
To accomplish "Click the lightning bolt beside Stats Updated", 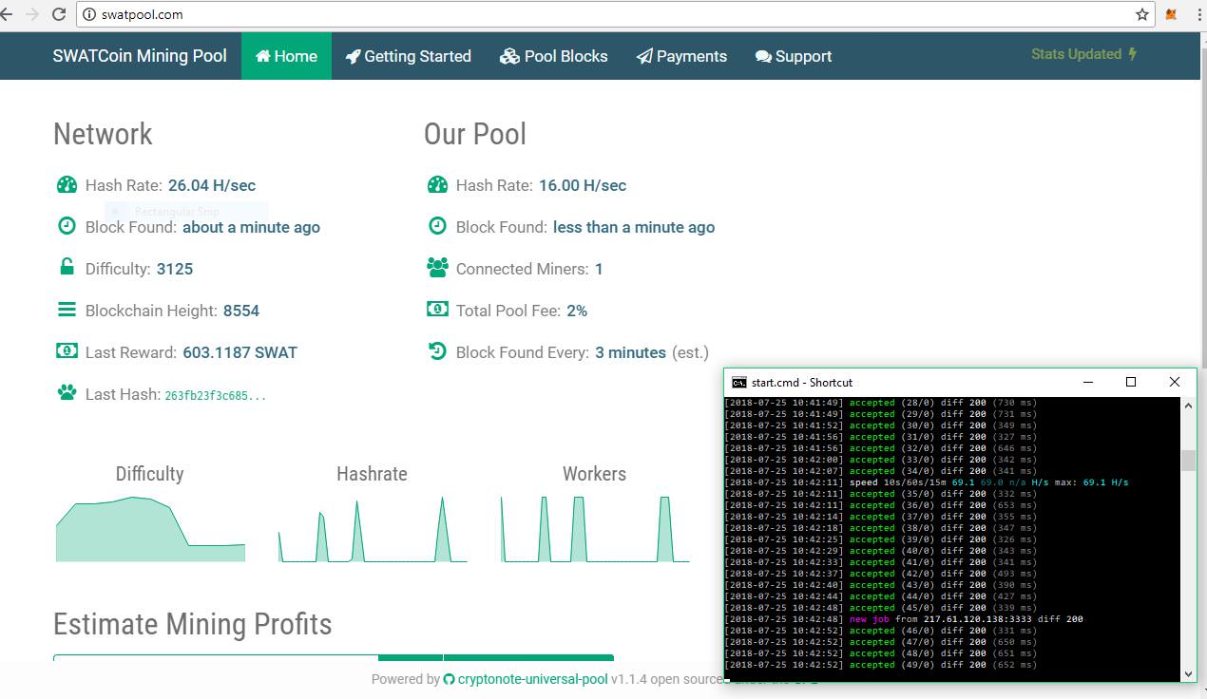I will [1132, 54].
